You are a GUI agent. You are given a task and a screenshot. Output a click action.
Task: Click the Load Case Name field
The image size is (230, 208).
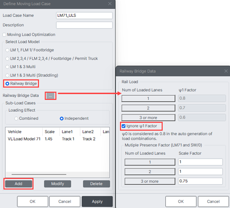(84, 16)
